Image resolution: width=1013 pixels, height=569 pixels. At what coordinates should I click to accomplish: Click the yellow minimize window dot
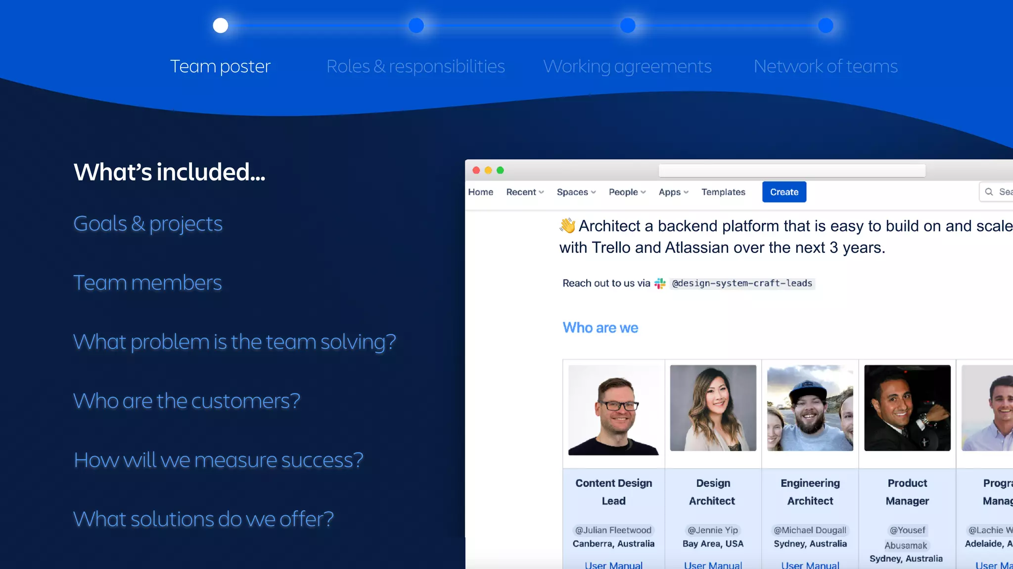click(488, 170)
